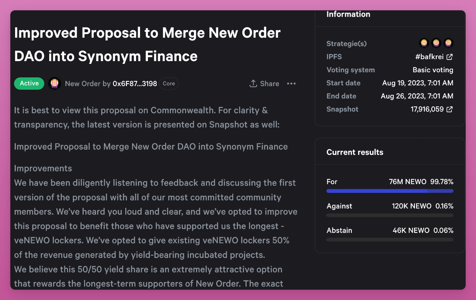Click the Abstain vote progress bar

(390, 240)
